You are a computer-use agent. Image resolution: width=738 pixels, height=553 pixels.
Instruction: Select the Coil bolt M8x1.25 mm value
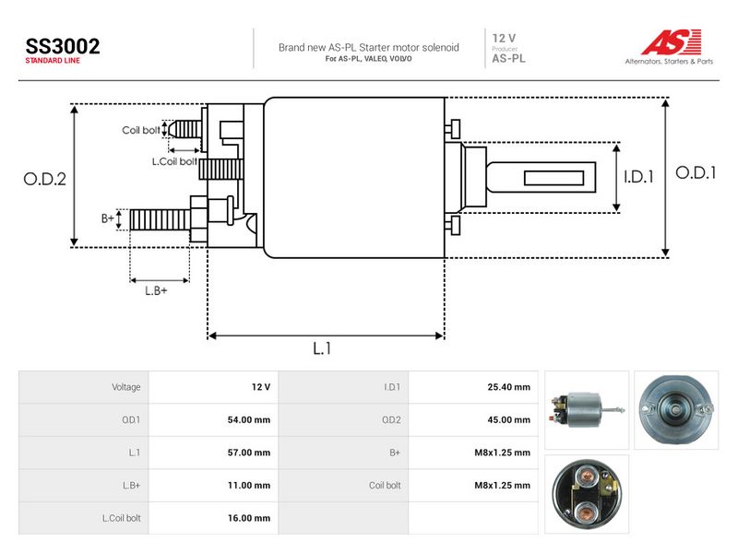(x=502, y=486)
